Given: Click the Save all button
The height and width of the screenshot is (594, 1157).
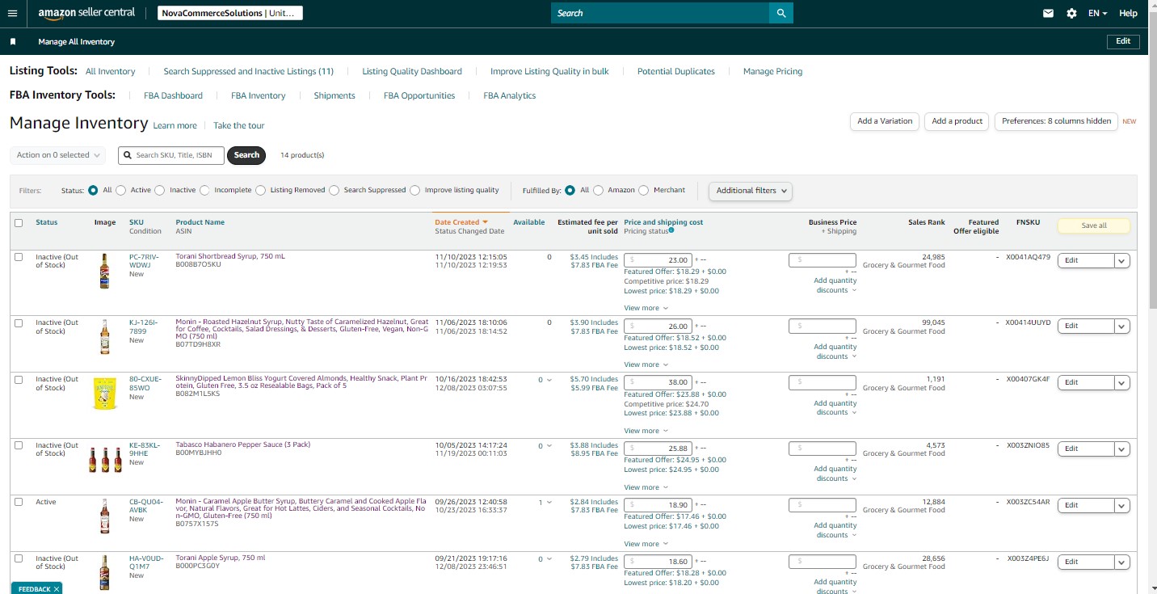Looking at the screenshot, I should [1094, 225].
